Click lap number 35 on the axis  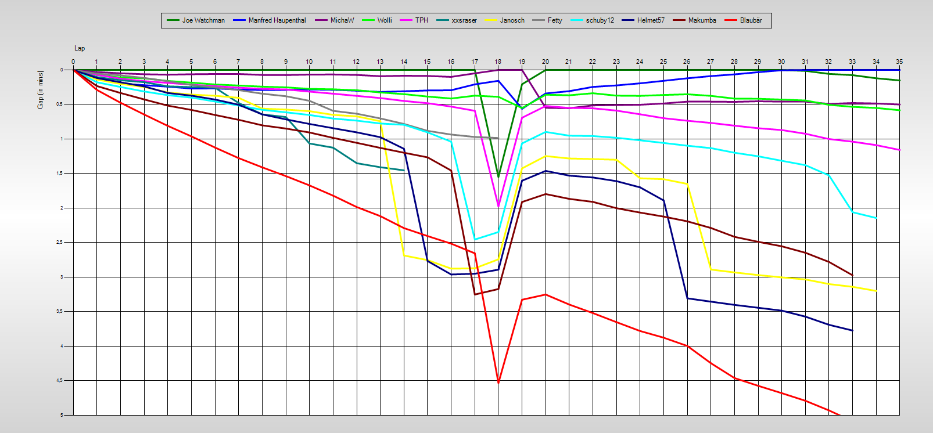[x=899, y=62]
